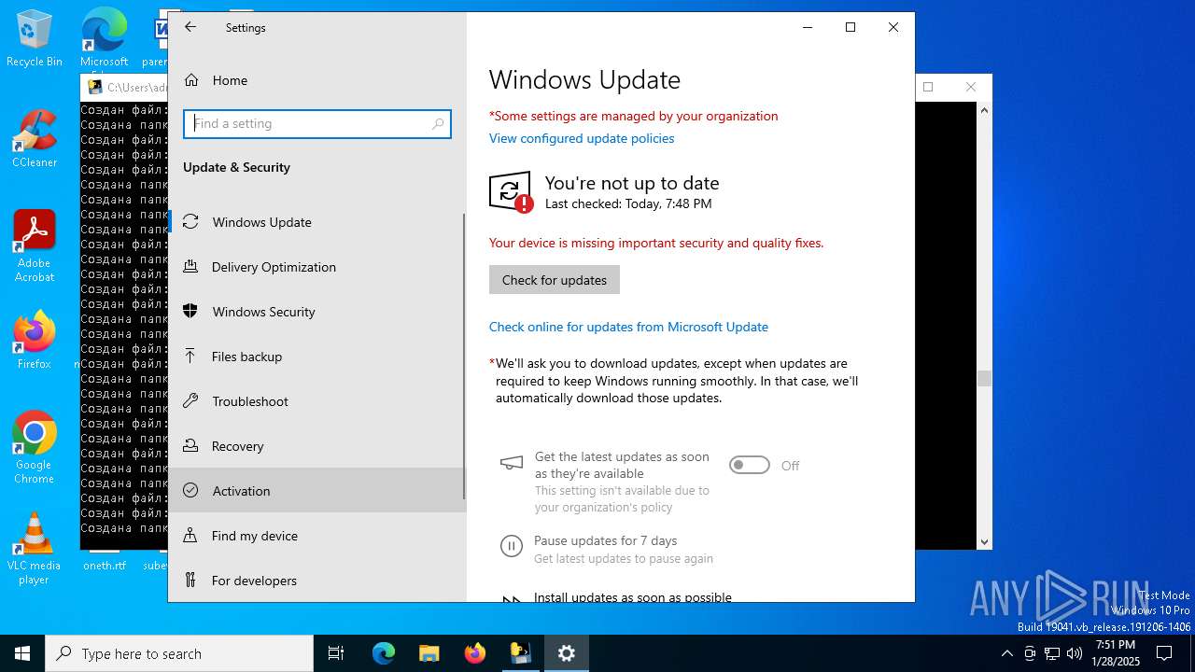Open Files backup settings
The image size is (1195, 672).
(x=316, y=357)
